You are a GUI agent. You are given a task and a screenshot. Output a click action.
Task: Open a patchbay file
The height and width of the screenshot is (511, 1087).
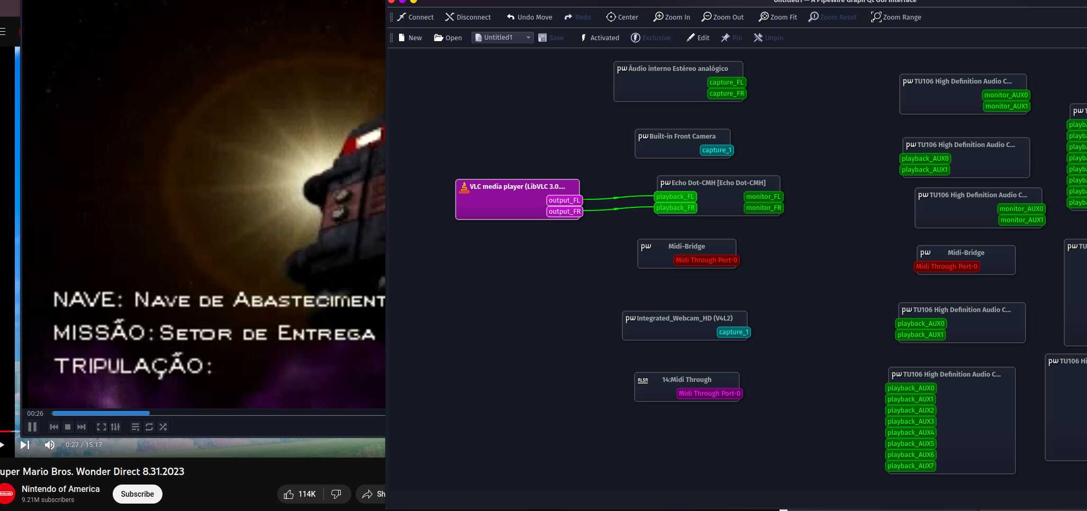(x=448, y=38)
